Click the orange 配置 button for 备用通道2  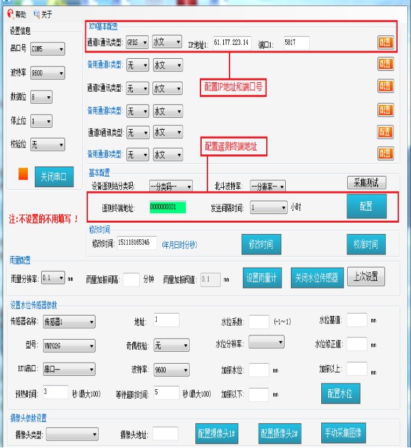tap(386, 110)
